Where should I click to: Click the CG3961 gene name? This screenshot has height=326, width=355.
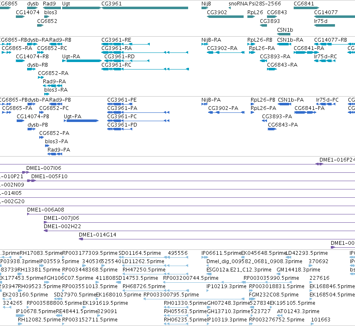pyautogui.click(x=111, y=4)
